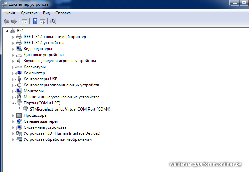Select Мониторы label
Screen dimensions: 249x172
point(34,91)
